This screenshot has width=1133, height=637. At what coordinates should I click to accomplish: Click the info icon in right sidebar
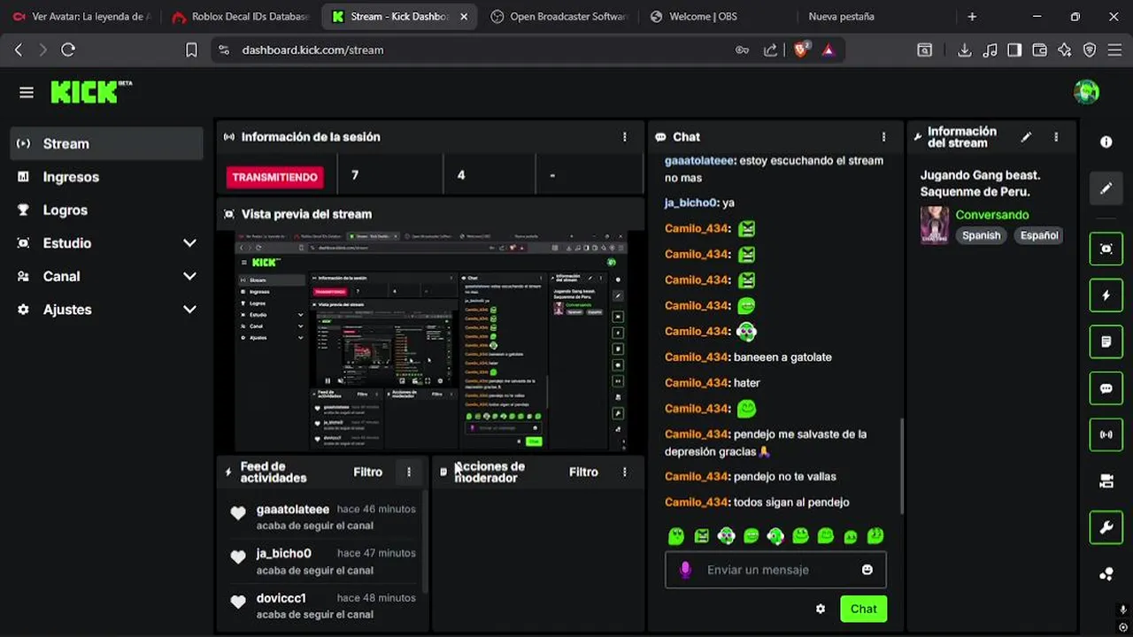tap(1106, 142)
